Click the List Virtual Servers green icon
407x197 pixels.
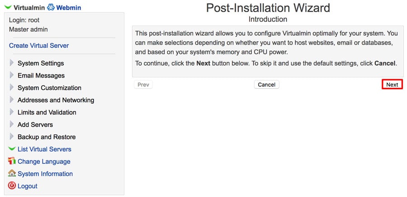[12, 149]
